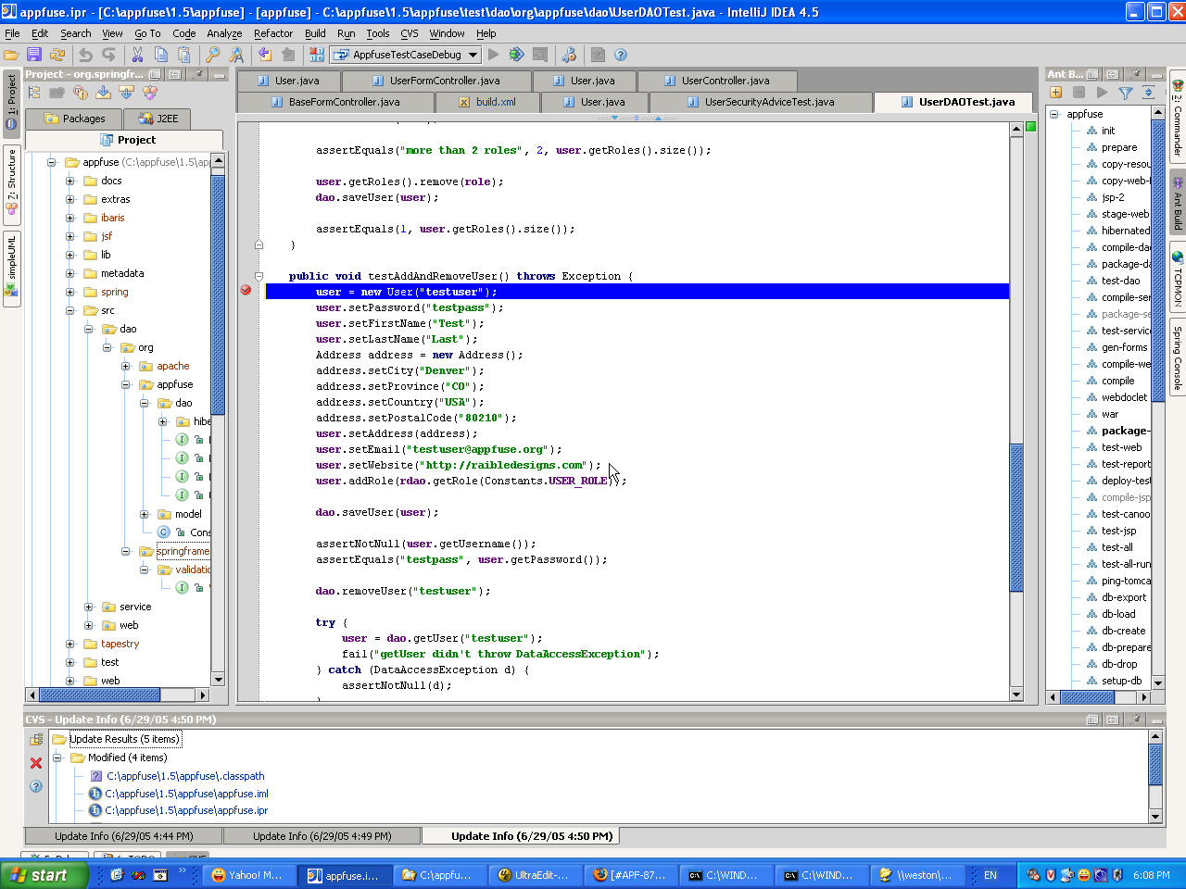
Task: Click the Project panel autoscroll from source icon
Action: click(127, 93)
